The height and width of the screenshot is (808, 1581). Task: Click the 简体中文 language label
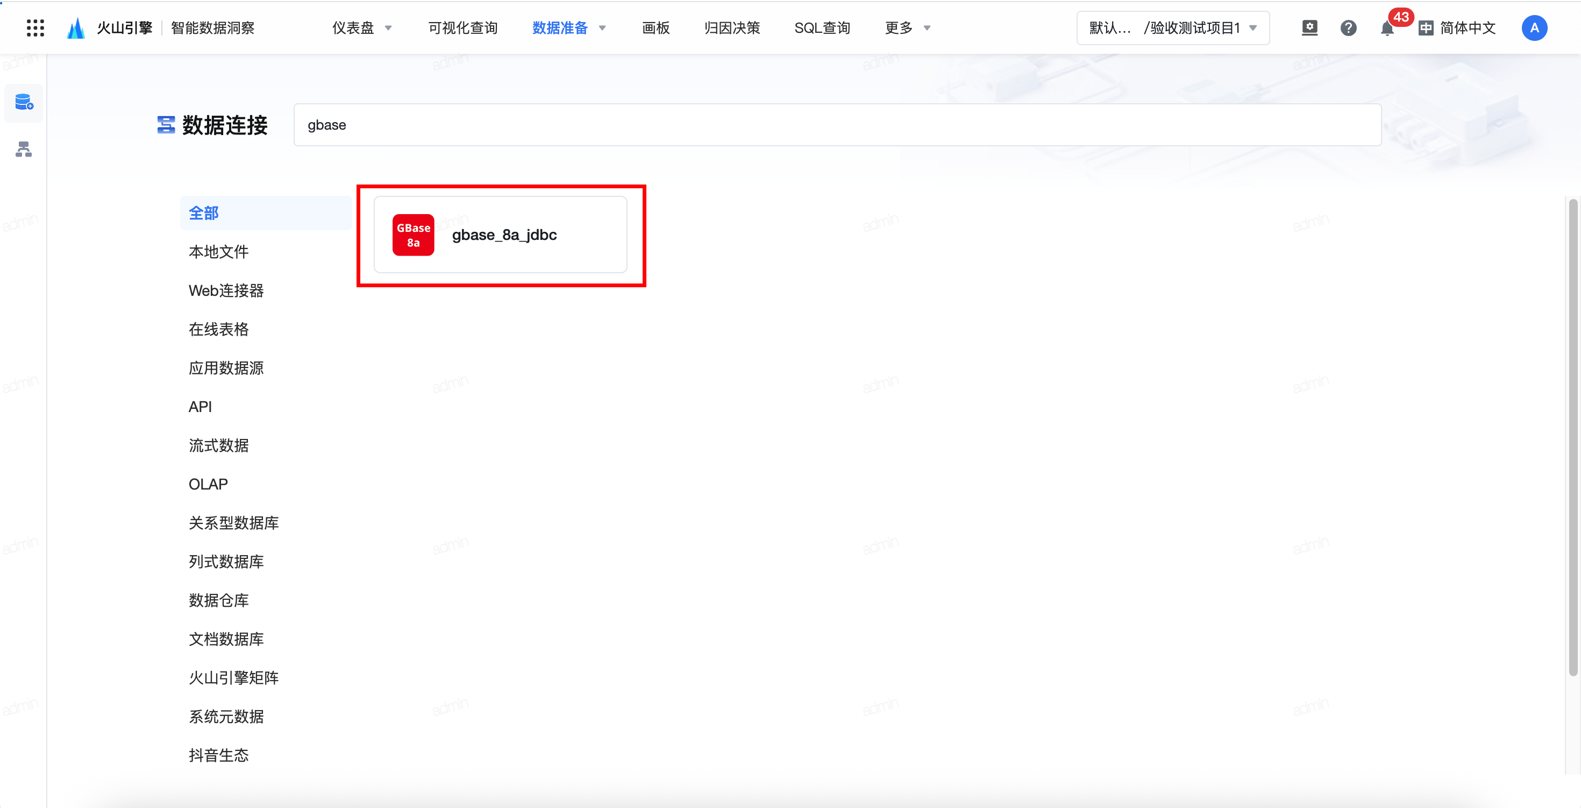click(1468, 27)
